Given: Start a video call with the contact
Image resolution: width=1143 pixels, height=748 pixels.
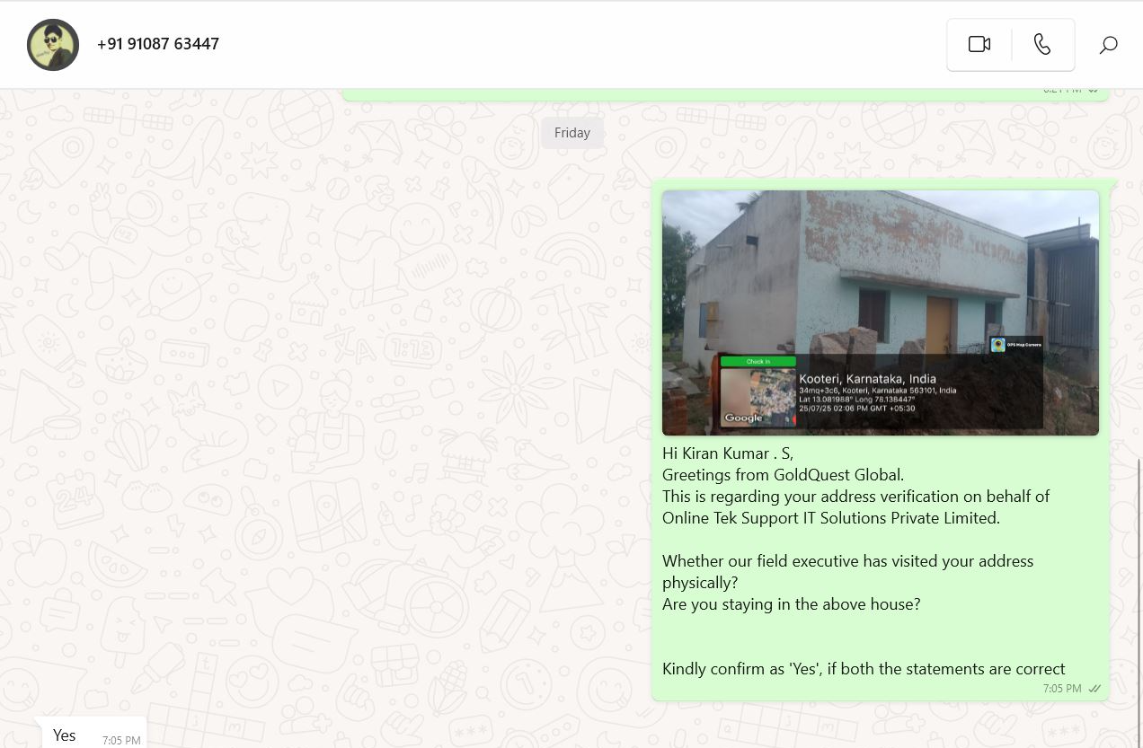Looking at the screenshot, I should tap(979, 44).
